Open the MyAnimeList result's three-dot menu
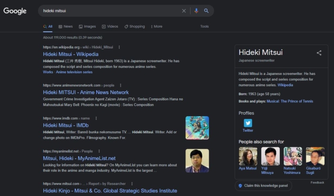 click(99, 151)
